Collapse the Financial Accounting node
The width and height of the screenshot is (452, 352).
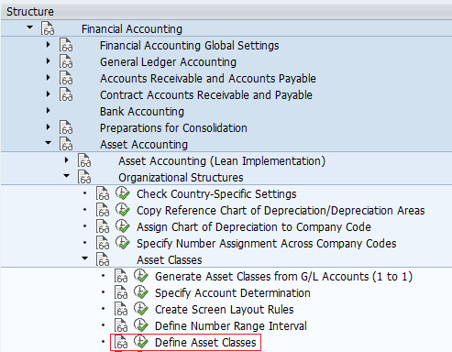29,27
